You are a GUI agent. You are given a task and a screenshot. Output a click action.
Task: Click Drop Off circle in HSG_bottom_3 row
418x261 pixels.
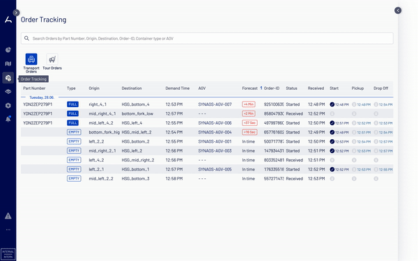376,179
